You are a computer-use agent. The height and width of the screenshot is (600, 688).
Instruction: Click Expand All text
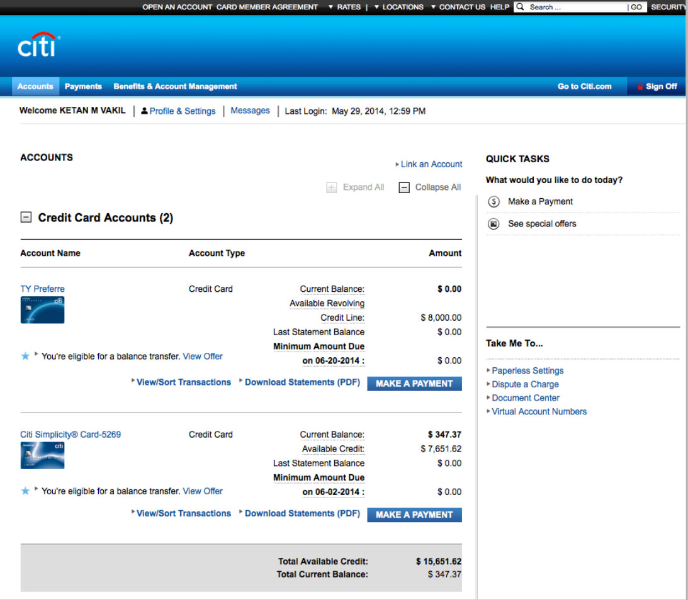[x=363, y=187]
